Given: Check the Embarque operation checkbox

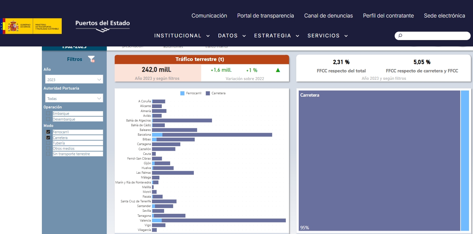Looking at the screenshot, I should pos(48,114).
